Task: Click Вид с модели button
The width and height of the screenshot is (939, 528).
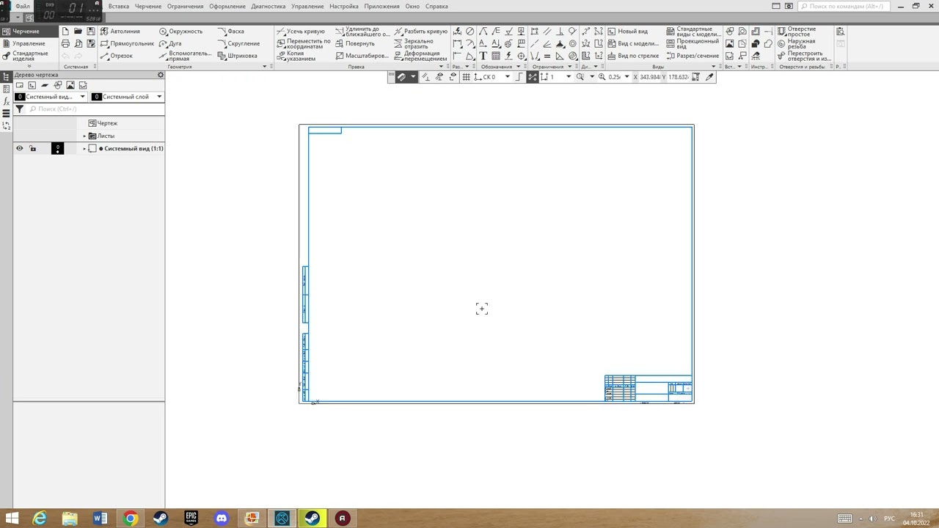Action: (633, 43)
